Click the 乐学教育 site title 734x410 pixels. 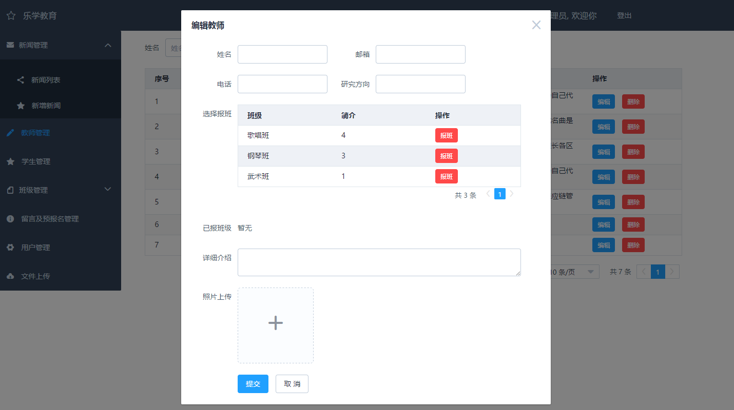[x=40, y=15]
